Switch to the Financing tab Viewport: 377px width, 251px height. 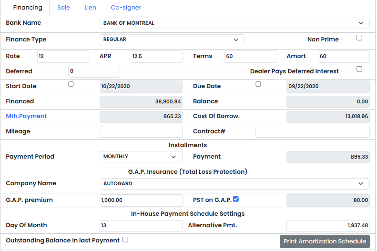tap(28, 8)
